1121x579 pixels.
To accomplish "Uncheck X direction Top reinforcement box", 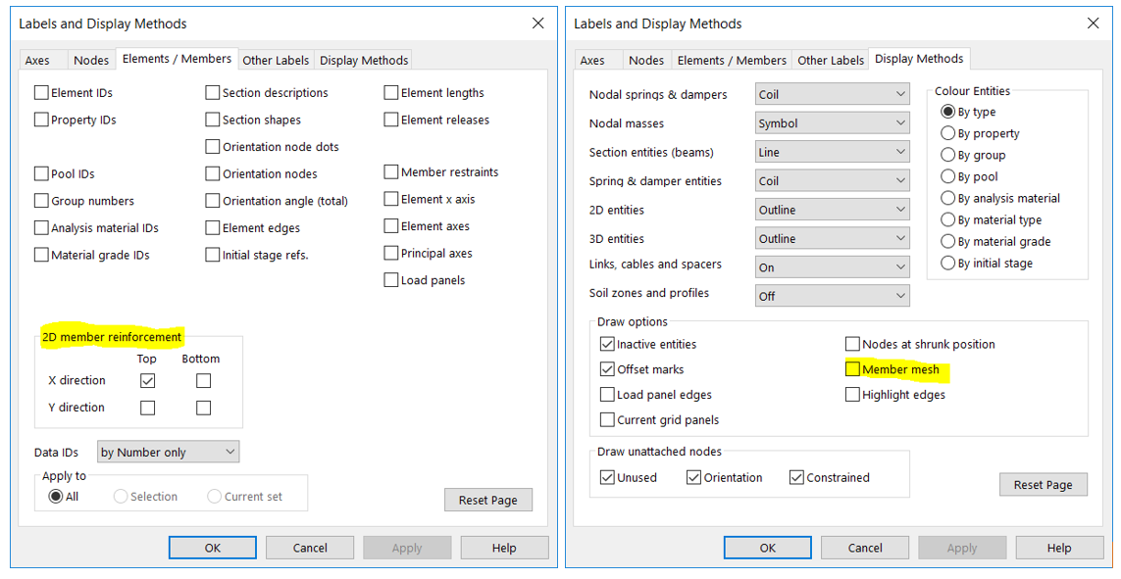I will 147,380.
